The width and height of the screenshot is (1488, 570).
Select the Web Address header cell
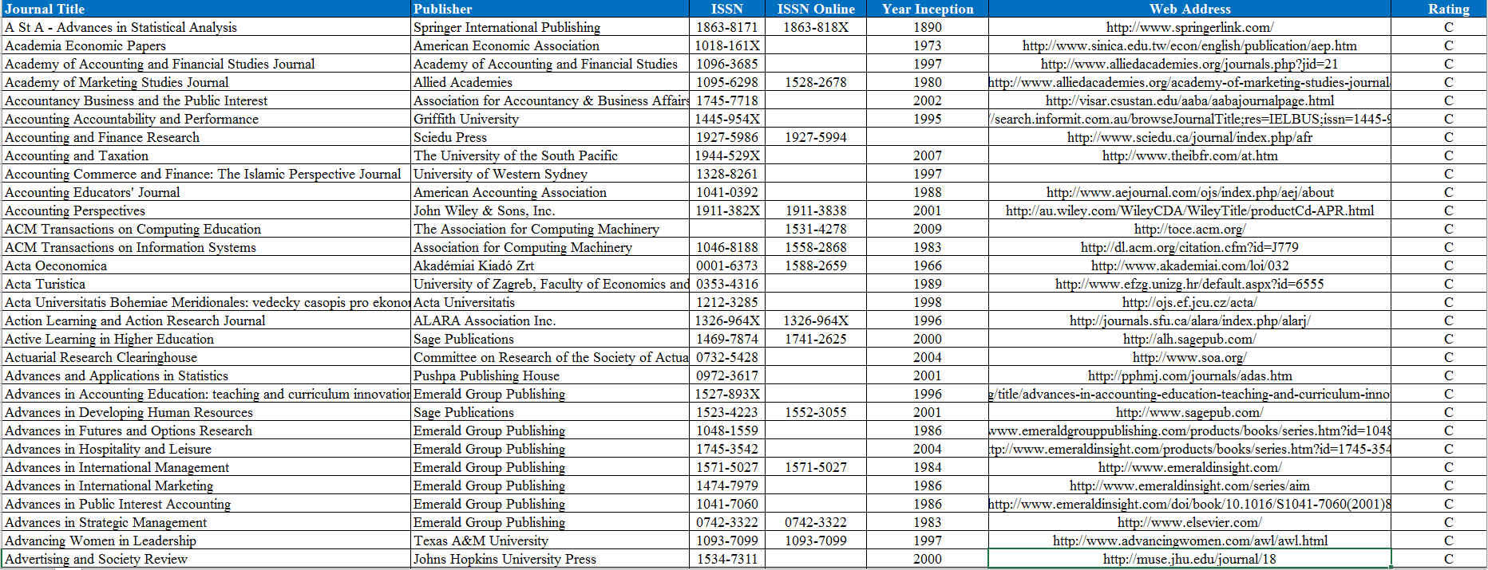(1189, 9)
